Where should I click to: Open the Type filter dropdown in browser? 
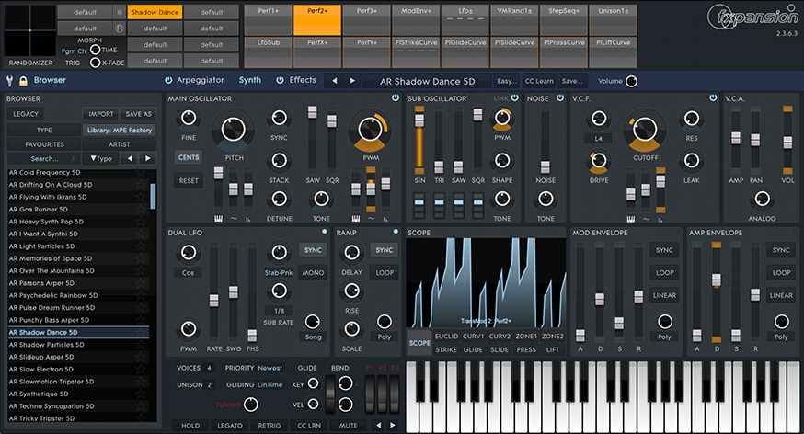tap(102, 158)
